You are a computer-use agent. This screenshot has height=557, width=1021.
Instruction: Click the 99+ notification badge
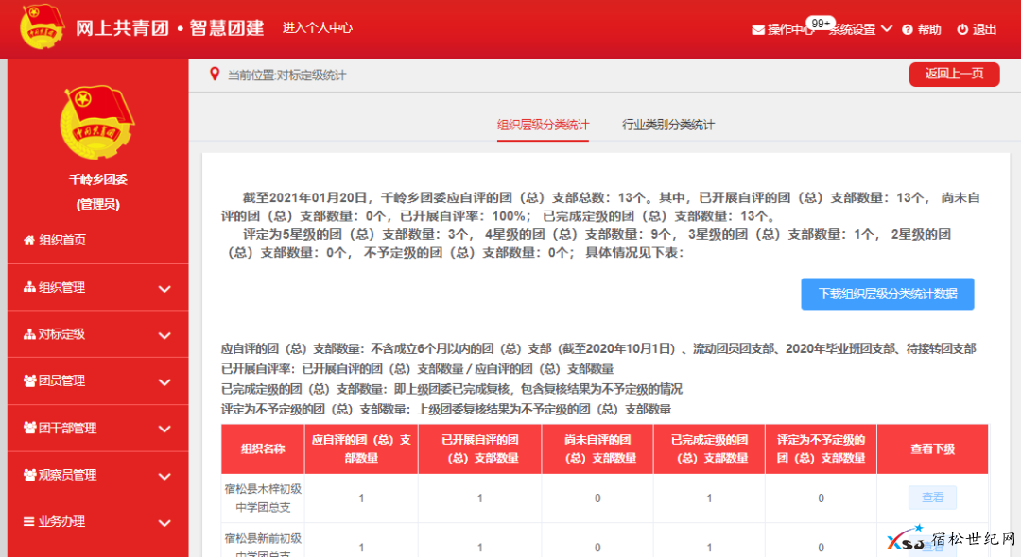821,24
